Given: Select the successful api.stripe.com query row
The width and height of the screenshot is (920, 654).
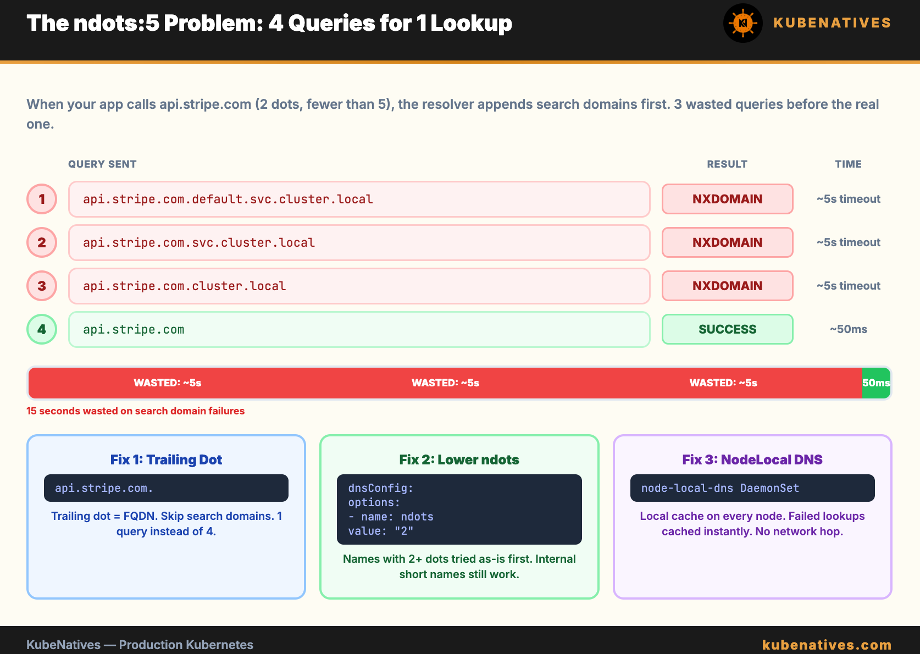Looking at the screenshot, I should [x=359, y=329].
